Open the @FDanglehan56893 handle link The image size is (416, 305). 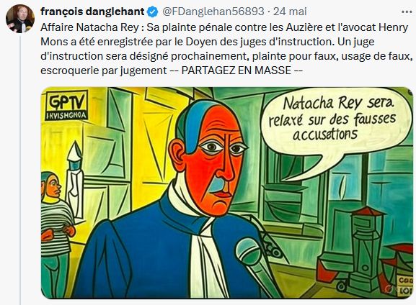[213, 12]
